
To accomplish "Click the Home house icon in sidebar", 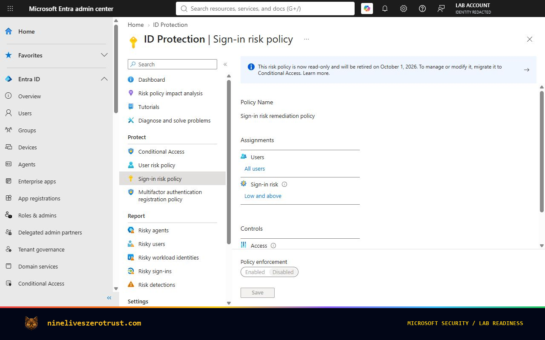I will pos(9,31).
